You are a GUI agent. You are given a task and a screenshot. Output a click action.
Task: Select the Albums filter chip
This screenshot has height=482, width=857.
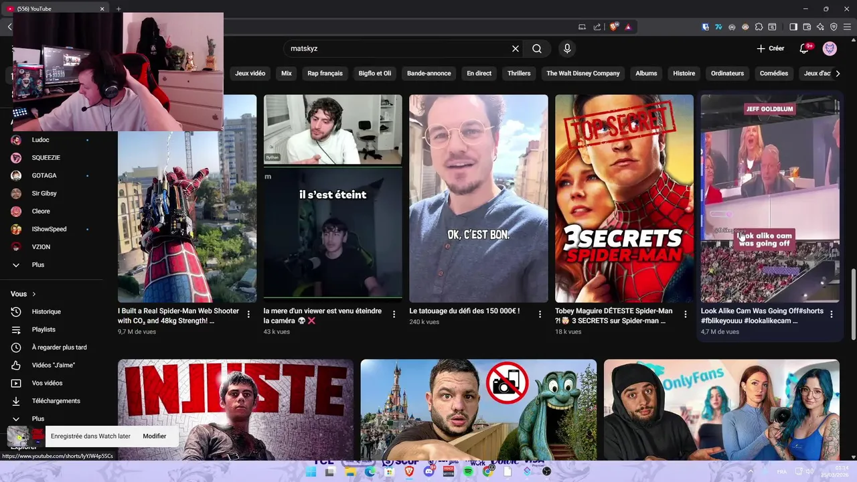pos(646,73)
